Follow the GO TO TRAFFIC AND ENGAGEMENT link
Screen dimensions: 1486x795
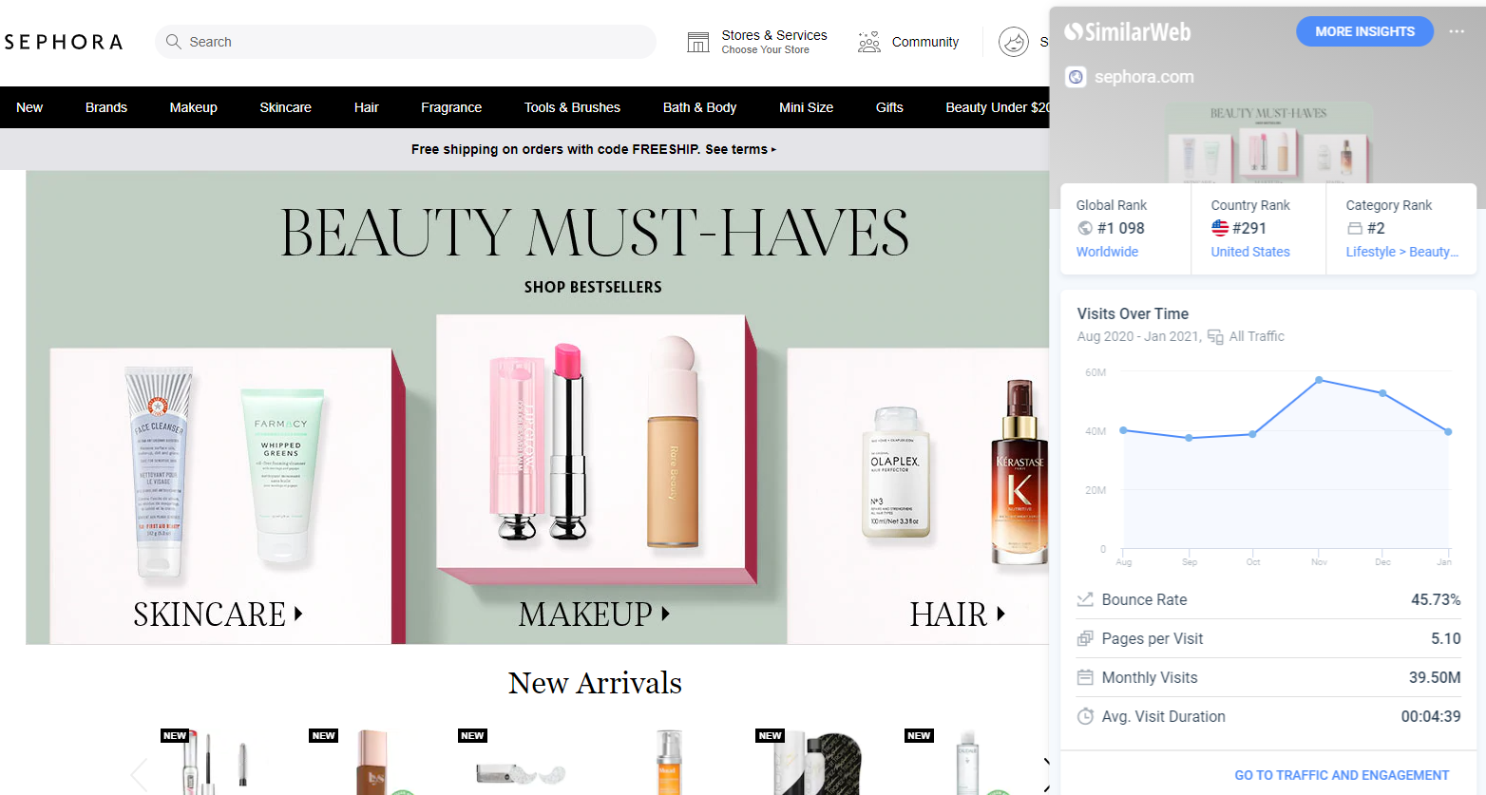click(1342, 775)
